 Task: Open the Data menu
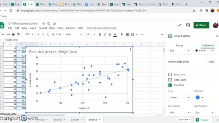[52, 28]
